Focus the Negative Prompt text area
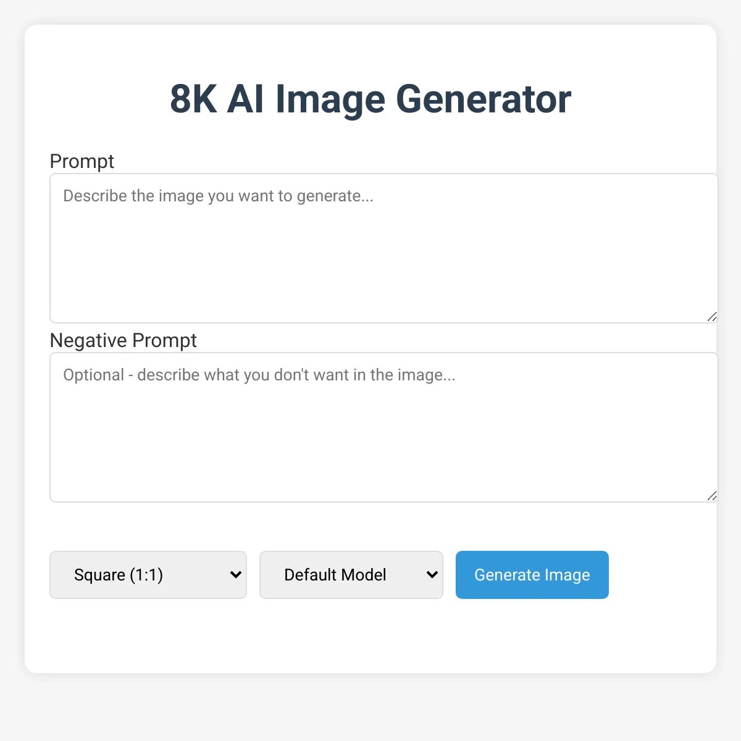This screenshot has width=741, height=741. (383, 438)
